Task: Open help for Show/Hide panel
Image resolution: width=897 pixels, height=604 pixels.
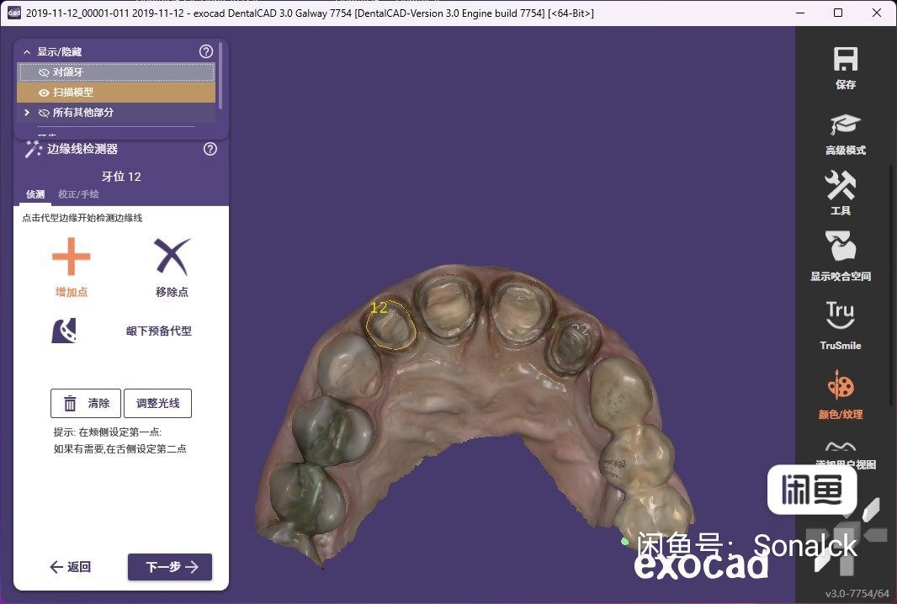Action: (206, 51)
